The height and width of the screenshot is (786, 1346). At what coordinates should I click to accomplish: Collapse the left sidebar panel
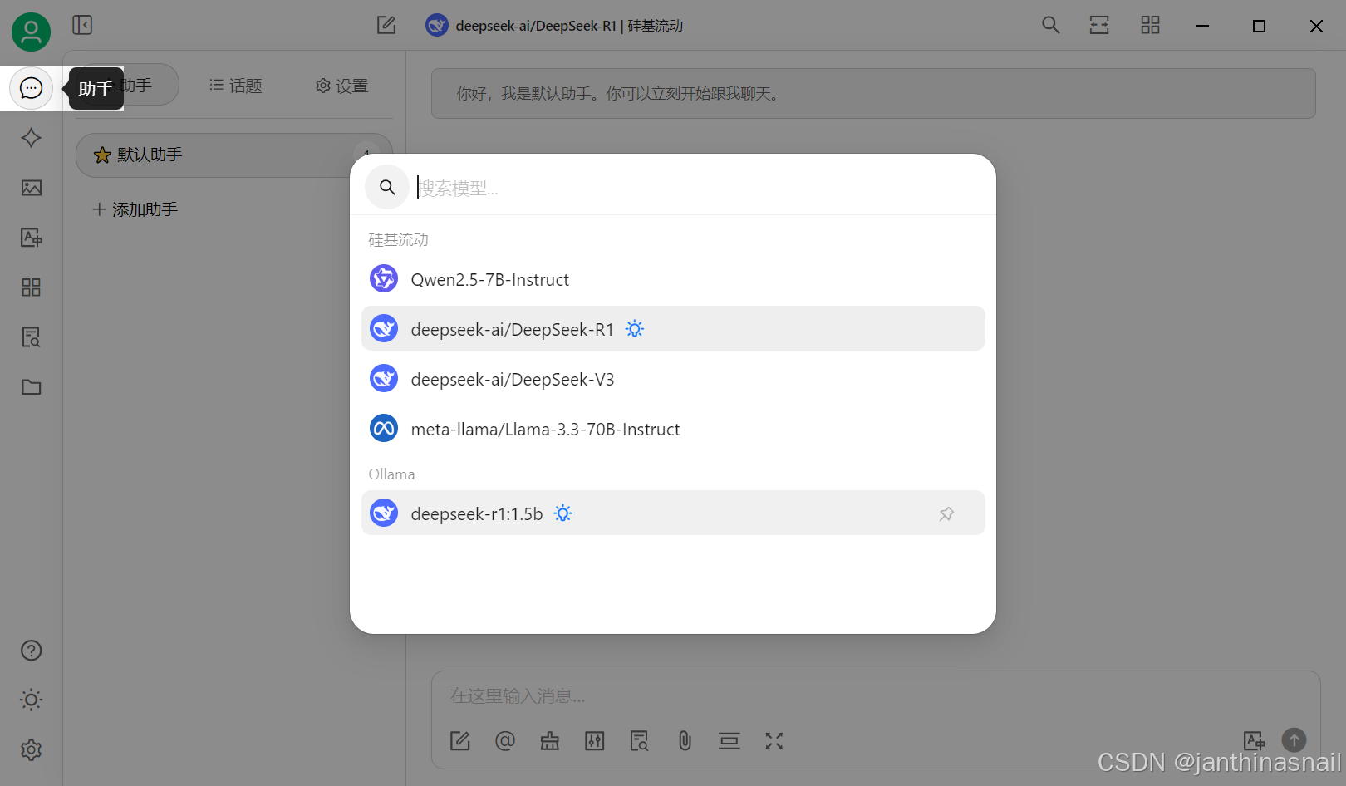[81, 25]
